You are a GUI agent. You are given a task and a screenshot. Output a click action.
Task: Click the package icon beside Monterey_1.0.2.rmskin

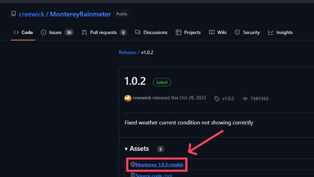point(133,164)
